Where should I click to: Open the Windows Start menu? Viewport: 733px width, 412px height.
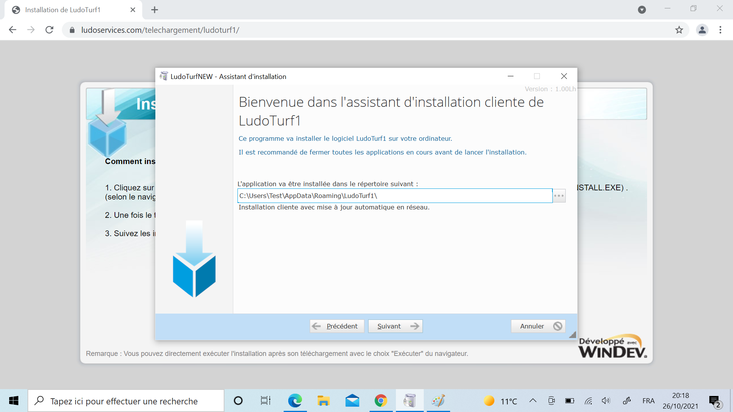[14, 401]
